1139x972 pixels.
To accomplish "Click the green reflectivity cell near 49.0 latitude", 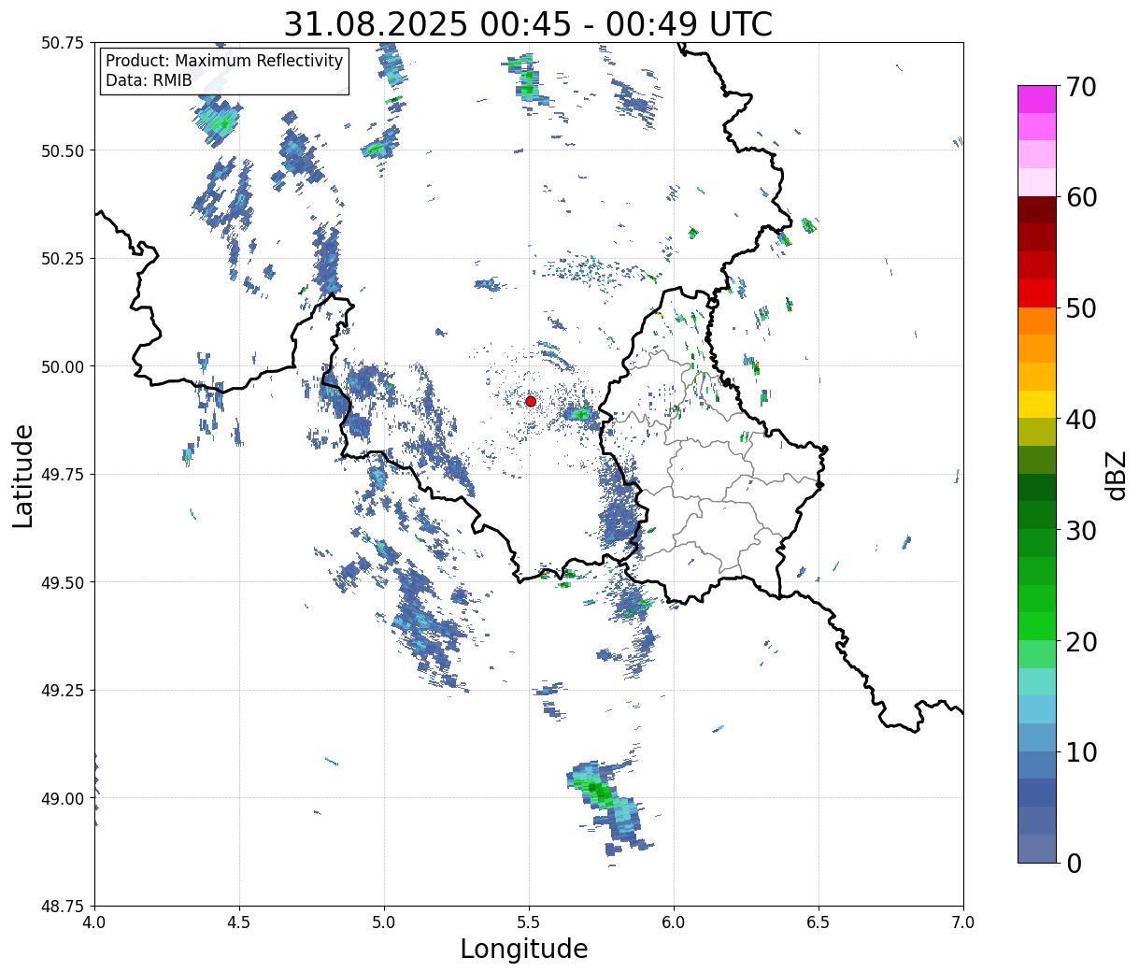I will pyautogui.click(x=601, y=794).
